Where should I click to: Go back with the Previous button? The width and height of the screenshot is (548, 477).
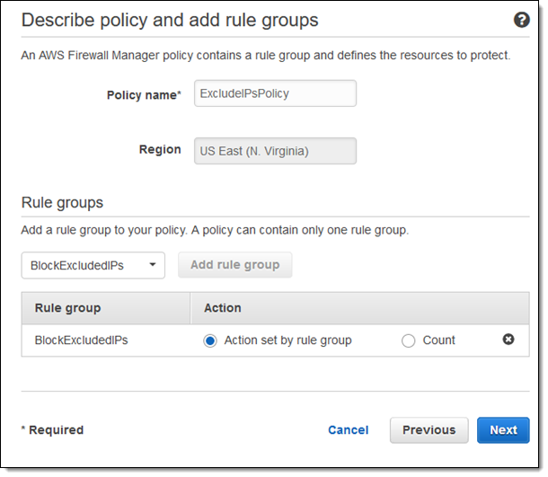pos(429,430)
